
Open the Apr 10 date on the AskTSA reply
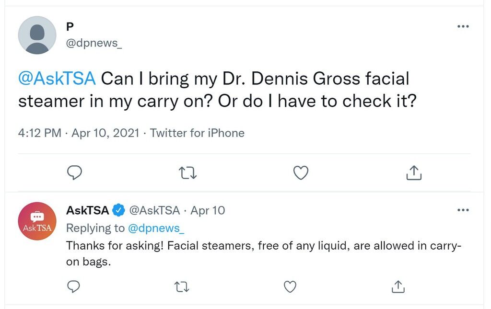click(x=208, y=210)
